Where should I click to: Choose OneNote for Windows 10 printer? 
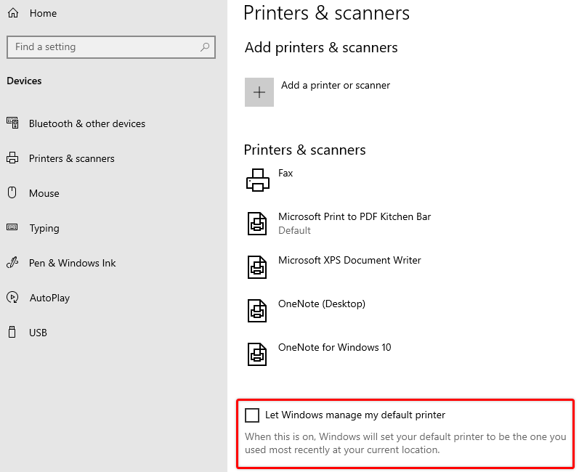(x=334, y=347)
